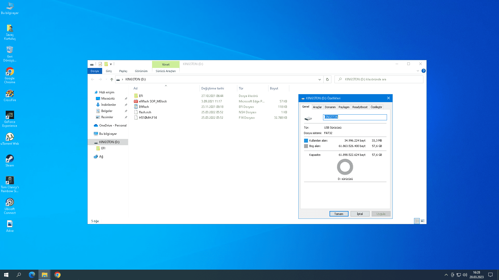Click the quick access properties icon
Screen dimensions: 499x280
click(100, 64)
